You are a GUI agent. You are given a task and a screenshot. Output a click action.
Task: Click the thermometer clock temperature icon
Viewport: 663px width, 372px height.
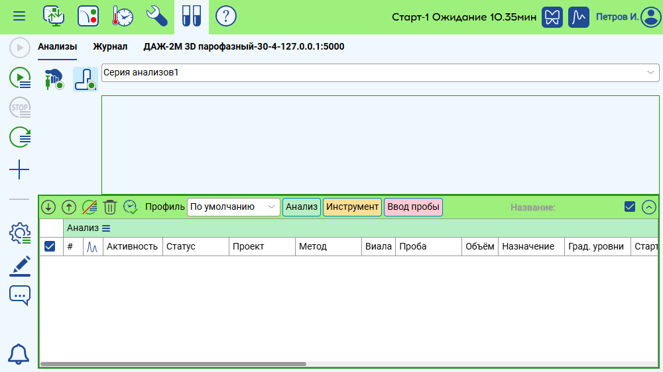pos(122,16)
